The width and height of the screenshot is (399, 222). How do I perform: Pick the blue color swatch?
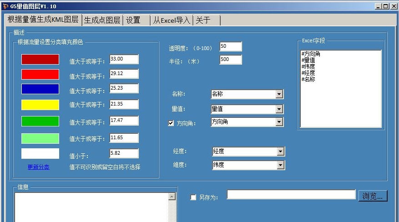tap(40, 89)
